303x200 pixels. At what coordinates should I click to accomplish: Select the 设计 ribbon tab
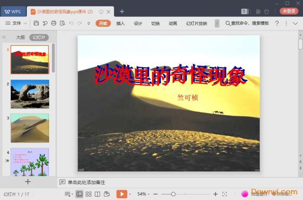click(x=138, y=23)
